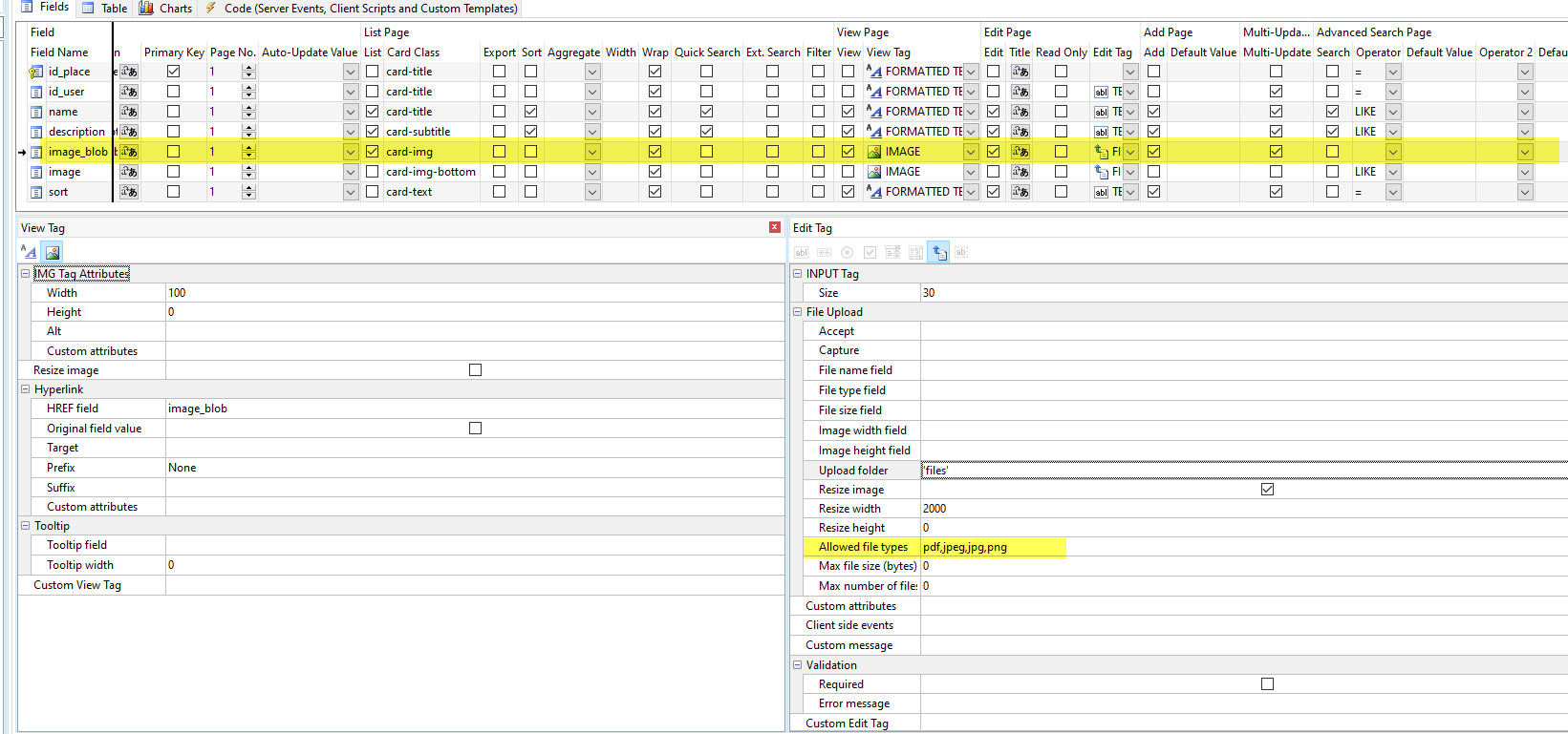Image resolution: width=1568 pixels, height=734 pixels.
Task: Enable Original field value checkbox
Action: point(475,428)
